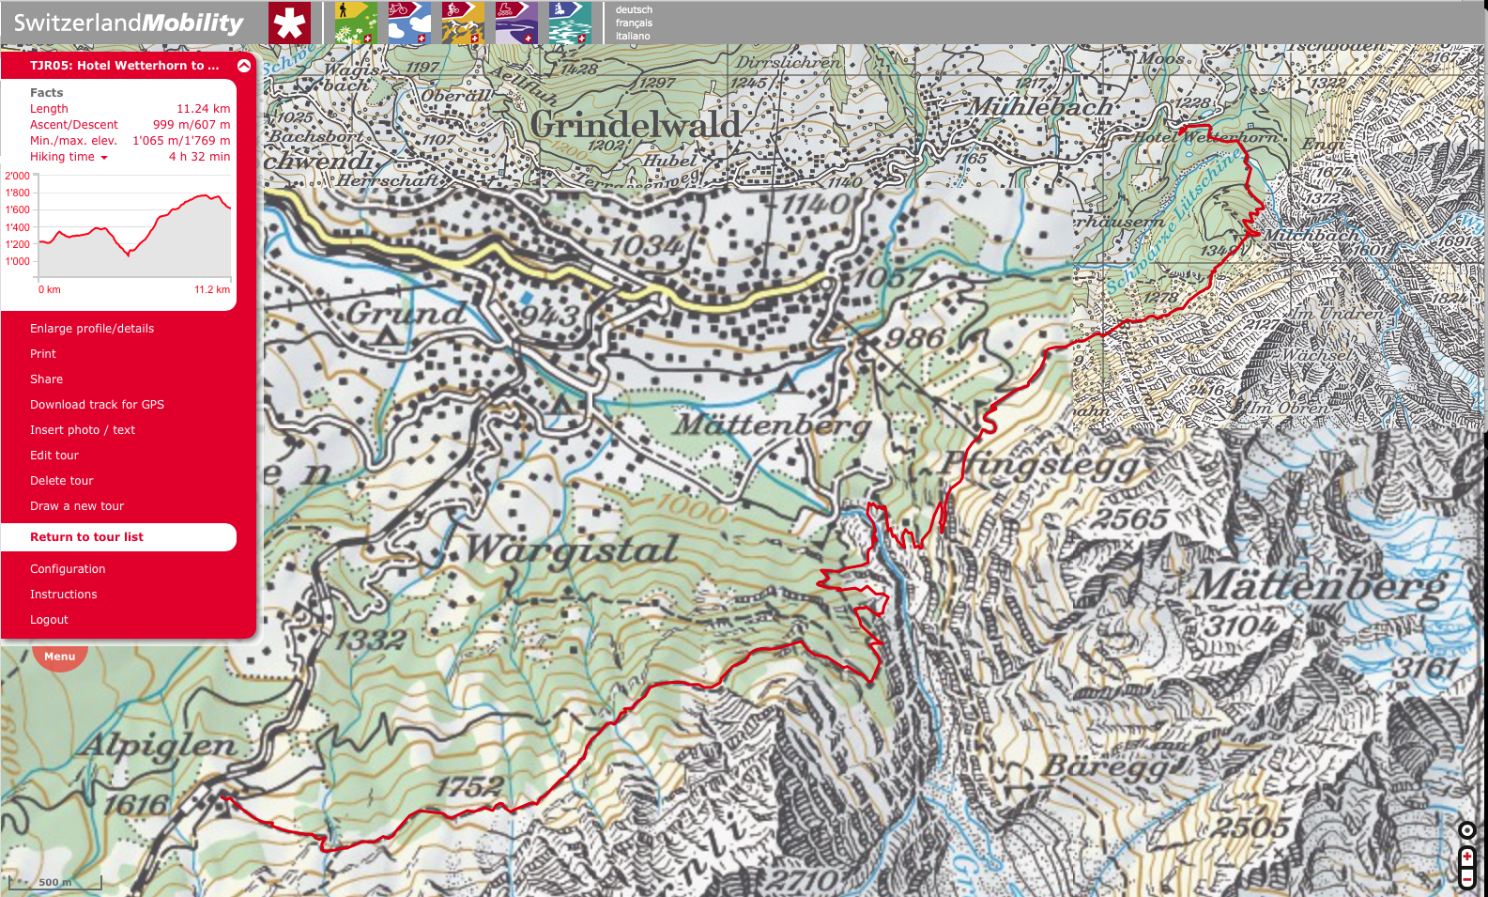Screen dimensions: 1488x897
Task: Click the TJR05: Hotel Wetterhorn tour title
Action: coord(124,66)
